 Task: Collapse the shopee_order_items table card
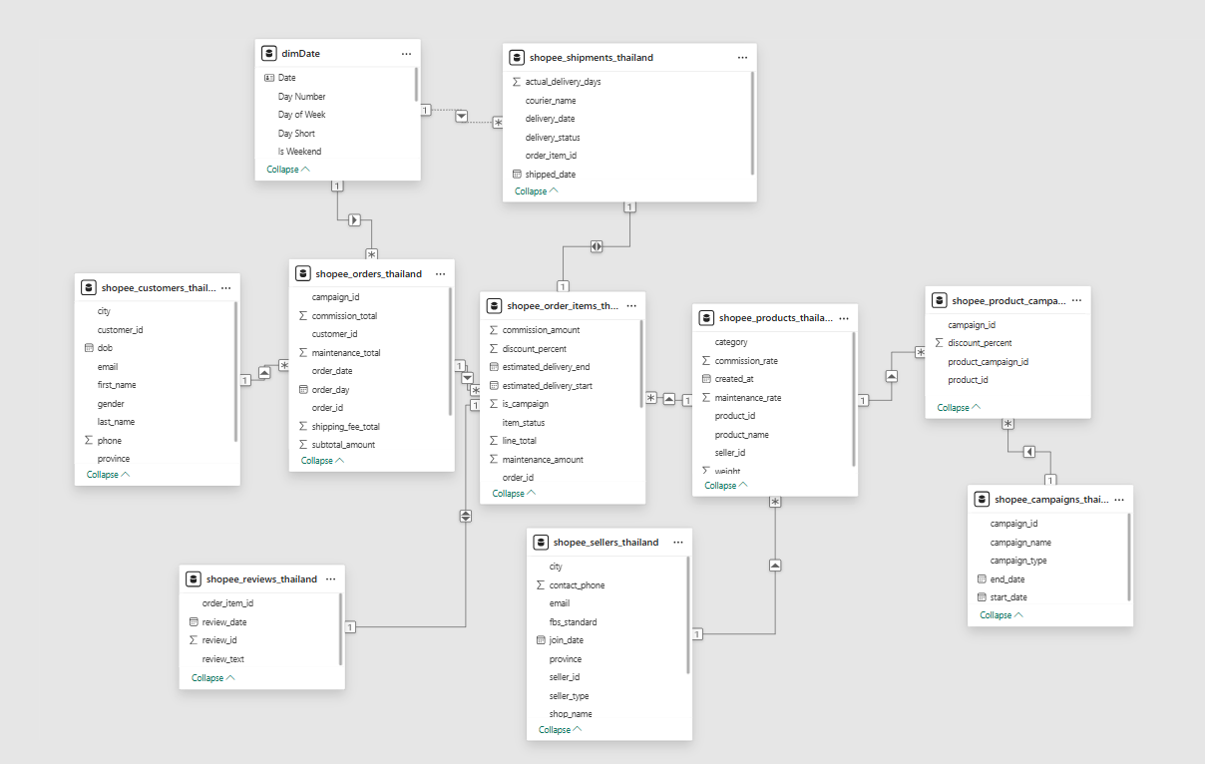[x=514, y=493]
